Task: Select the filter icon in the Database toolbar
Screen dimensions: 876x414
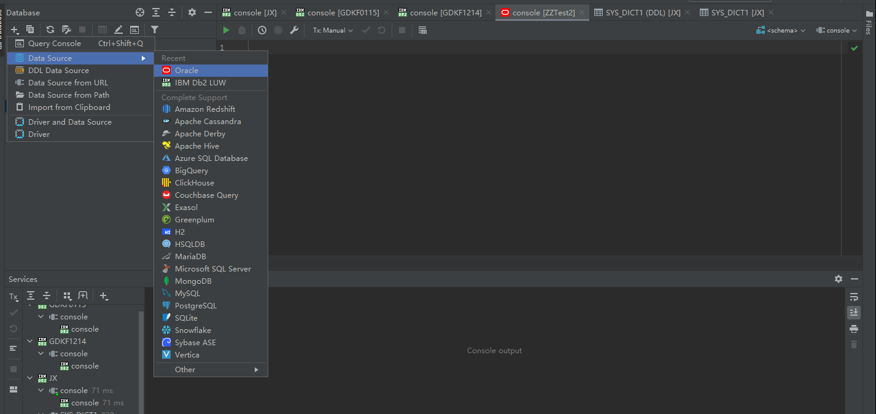Action: 154,29
